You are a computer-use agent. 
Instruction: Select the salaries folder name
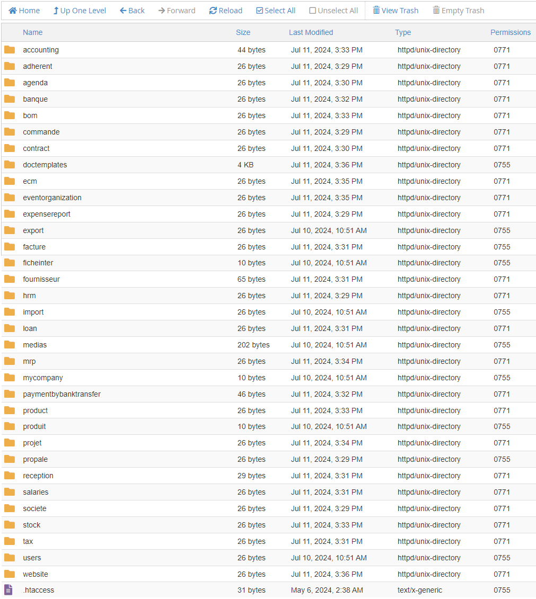pos(36,493)
